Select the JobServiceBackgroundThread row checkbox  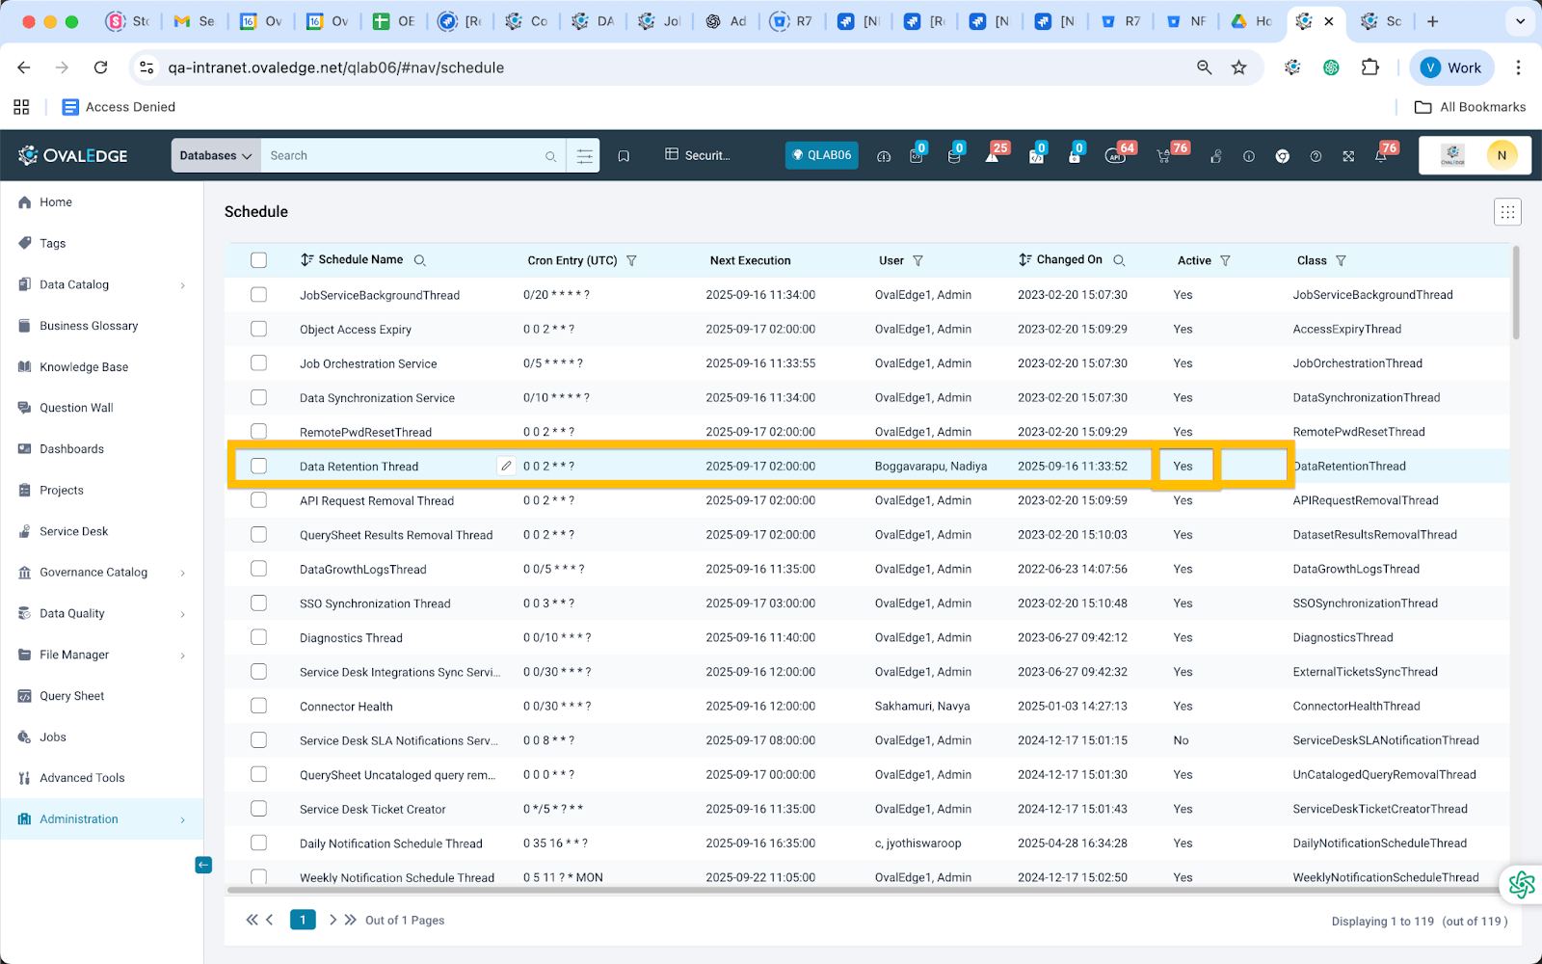coord(258,295)
